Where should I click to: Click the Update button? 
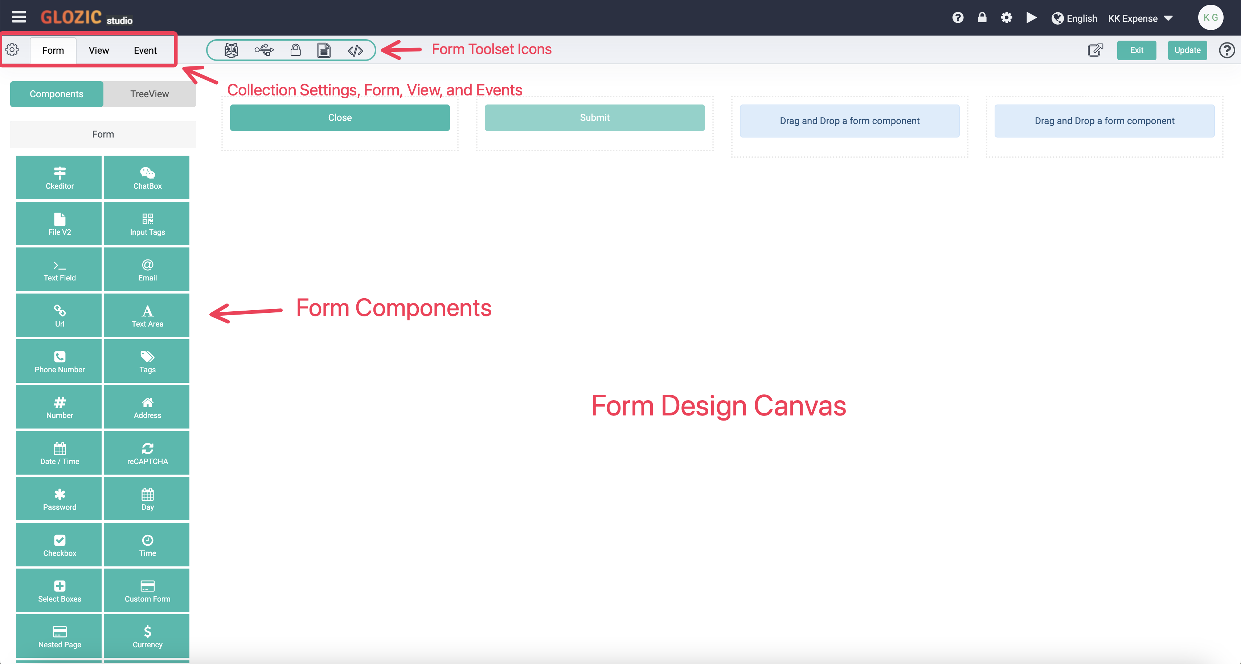tap(1187, 50)
